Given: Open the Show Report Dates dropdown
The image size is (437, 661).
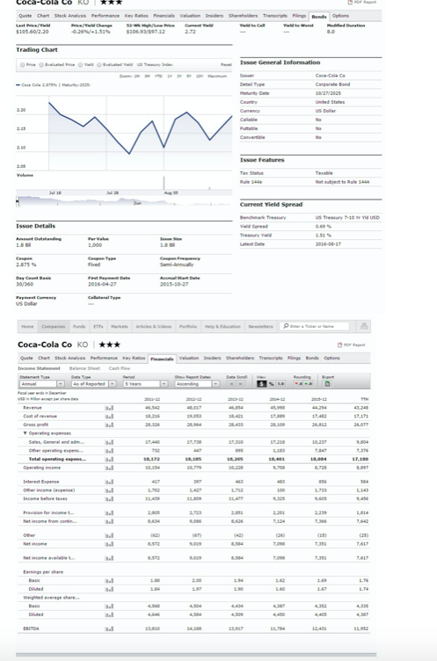Looking at the screenshot, I should click(x=198, y=383).
